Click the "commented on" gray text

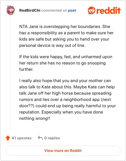(x=54, y=10)
